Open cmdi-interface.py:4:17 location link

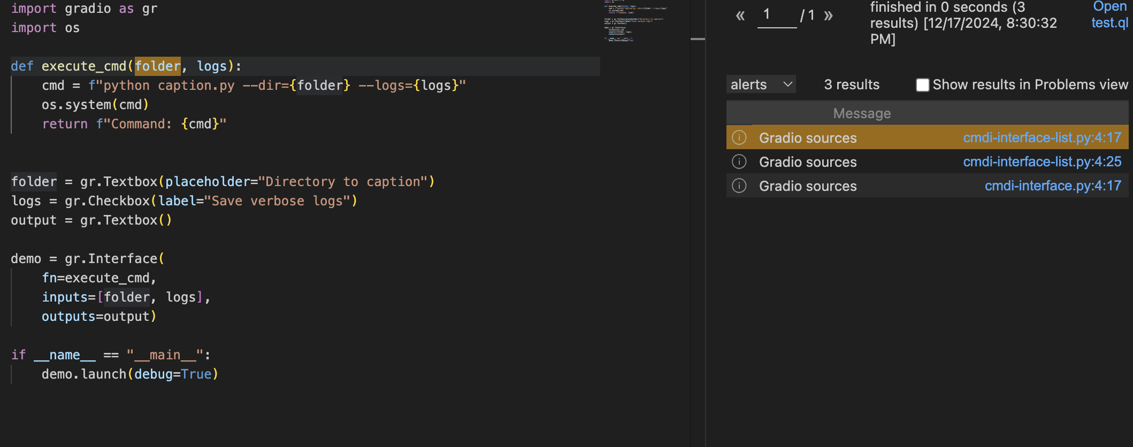click(1052, 186)
